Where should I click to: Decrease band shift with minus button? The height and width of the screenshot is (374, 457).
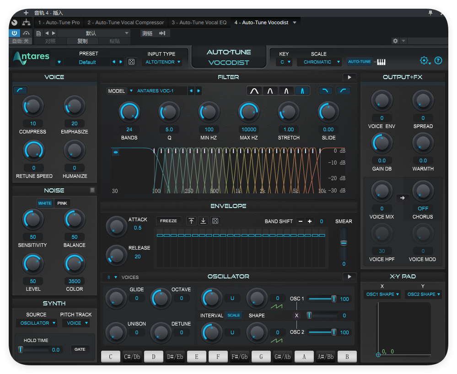[x=301, y=221]
